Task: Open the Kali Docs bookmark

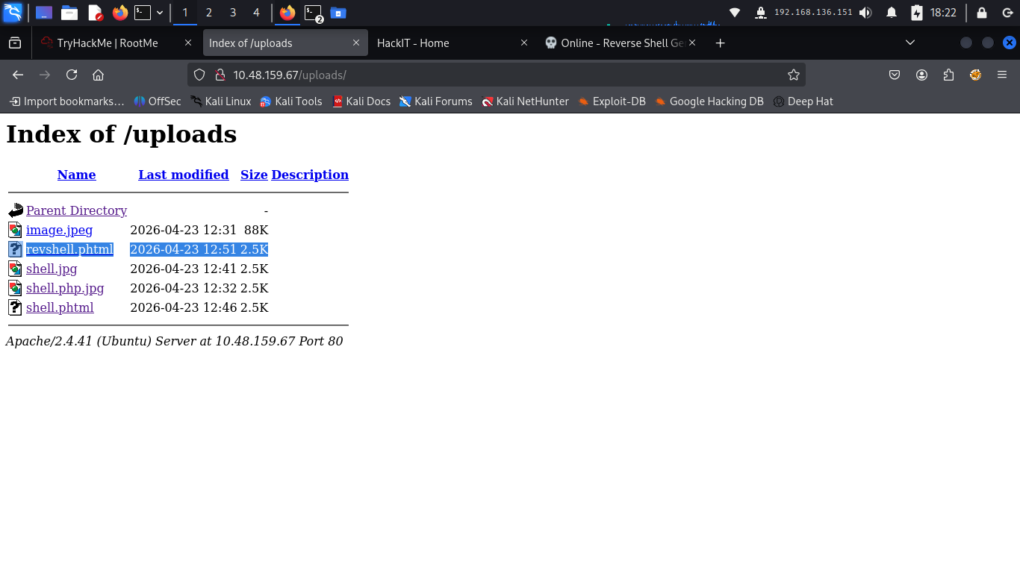Action: 361,101
